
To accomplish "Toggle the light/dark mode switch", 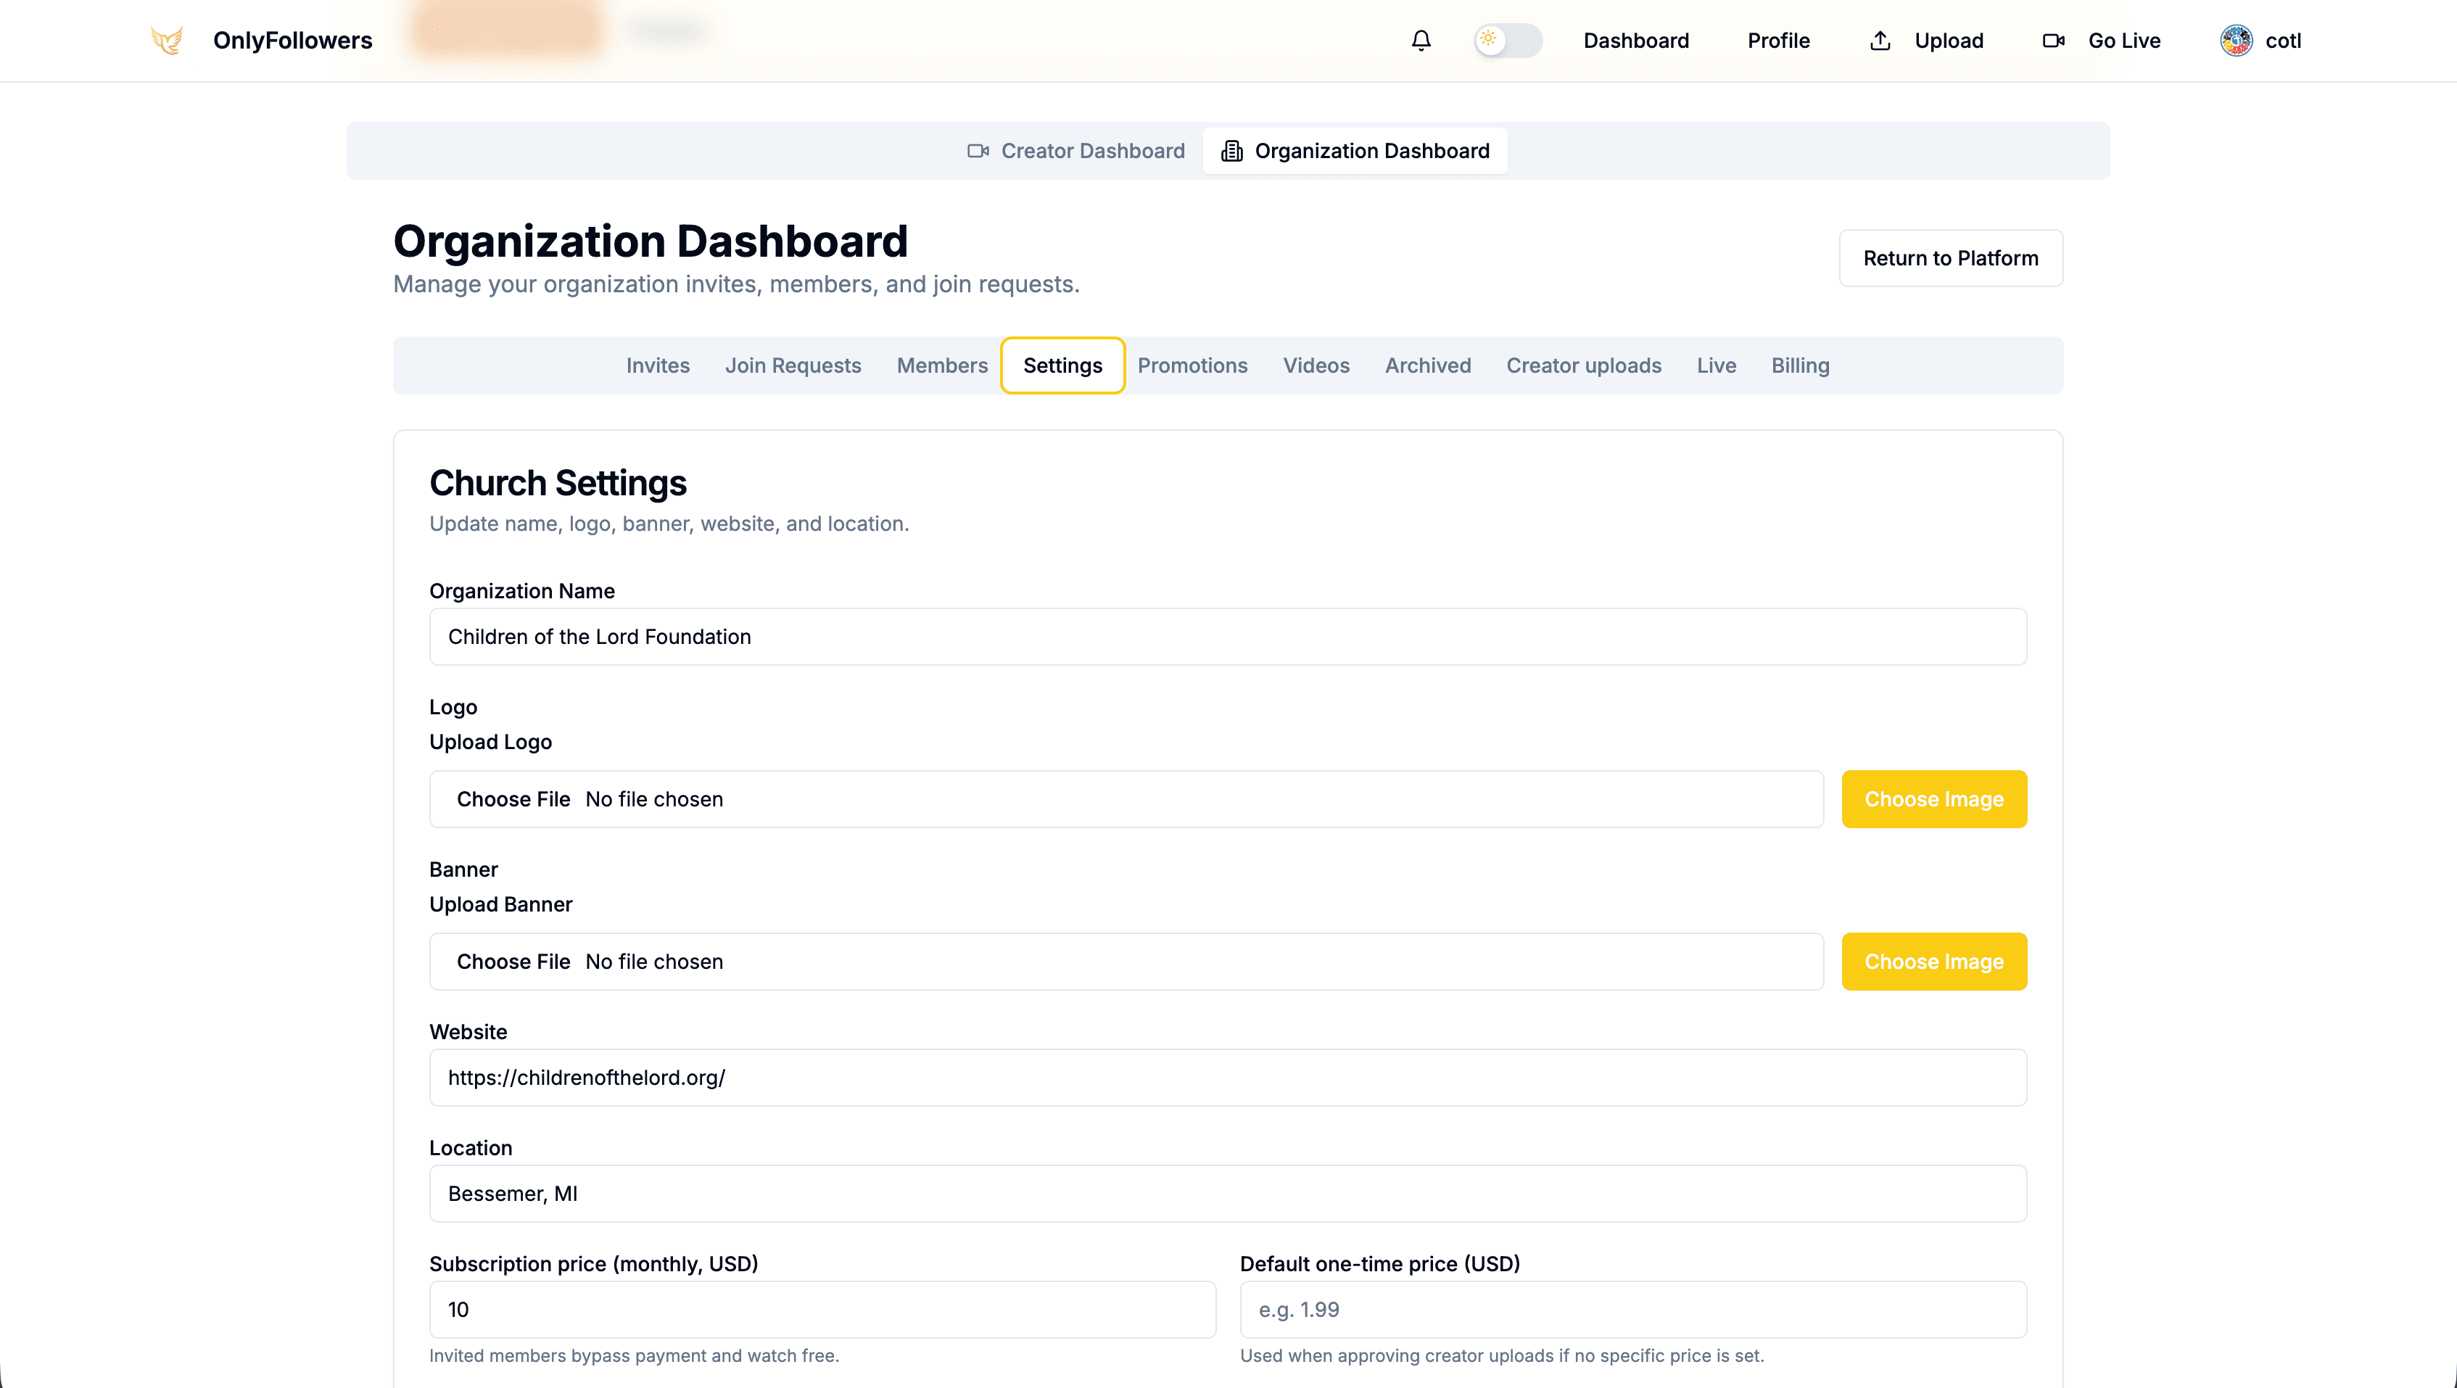I will pos(1507,40).
